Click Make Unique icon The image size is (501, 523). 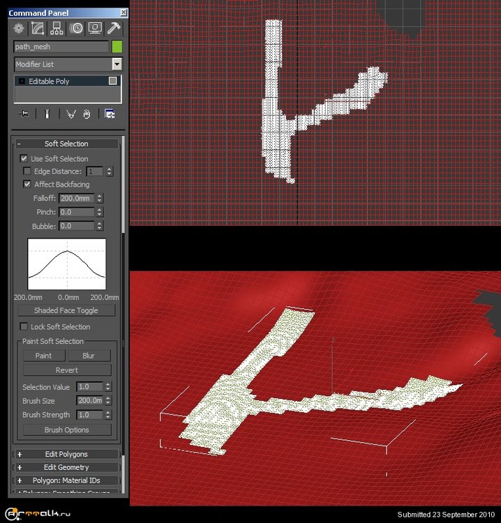point(70,114)
